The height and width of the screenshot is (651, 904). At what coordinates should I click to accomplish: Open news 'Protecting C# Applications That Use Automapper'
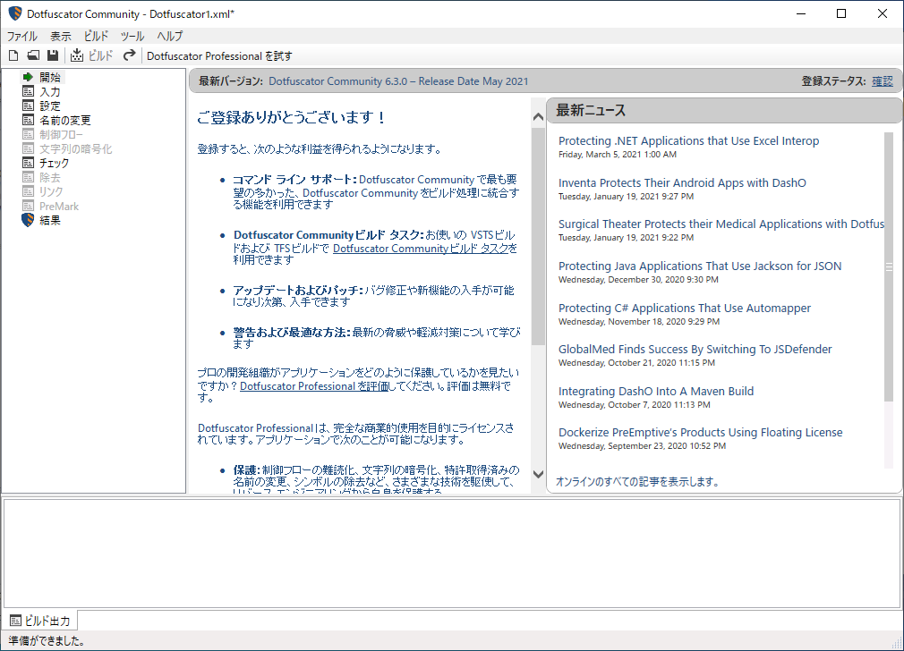pyautogui.click(x=685, y=309)
